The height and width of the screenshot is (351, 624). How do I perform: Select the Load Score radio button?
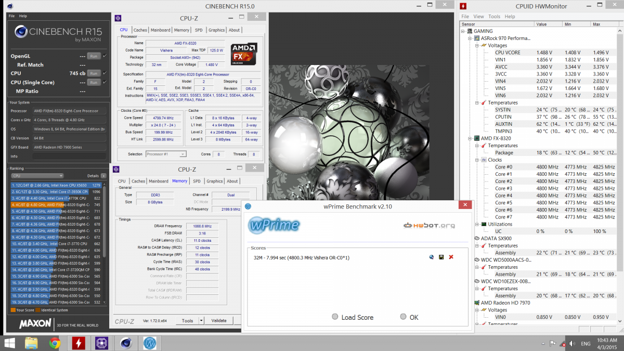point(335,317)
